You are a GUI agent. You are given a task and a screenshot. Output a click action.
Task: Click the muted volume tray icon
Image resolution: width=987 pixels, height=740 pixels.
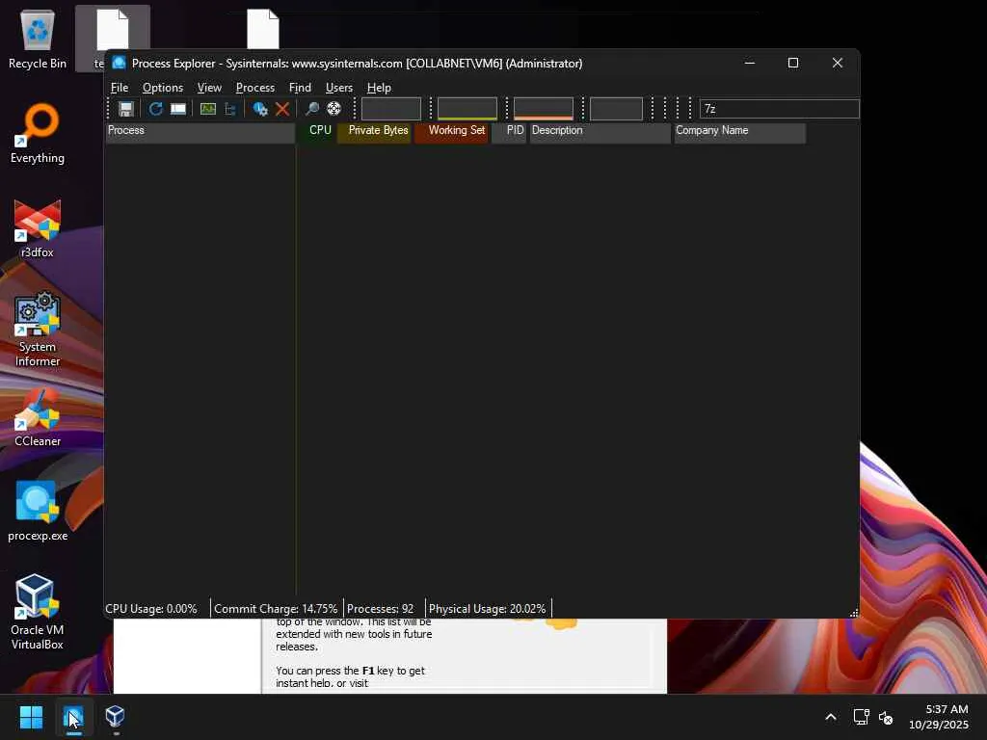(x=886, y=717)
